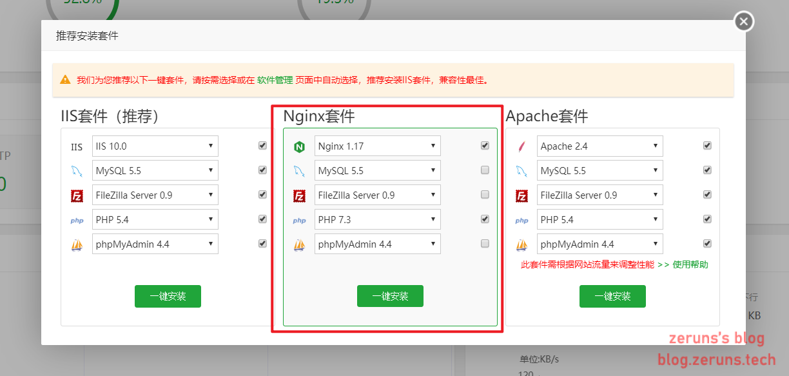Uncheck the Nginx 1.17 checkbox

point(485,145)
